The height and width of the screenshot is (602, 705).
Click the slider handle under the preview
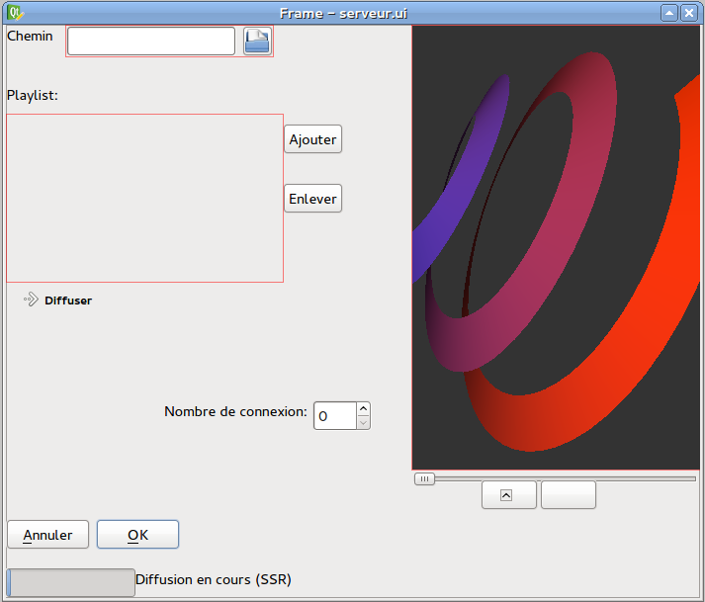click(x=424, y=478)
